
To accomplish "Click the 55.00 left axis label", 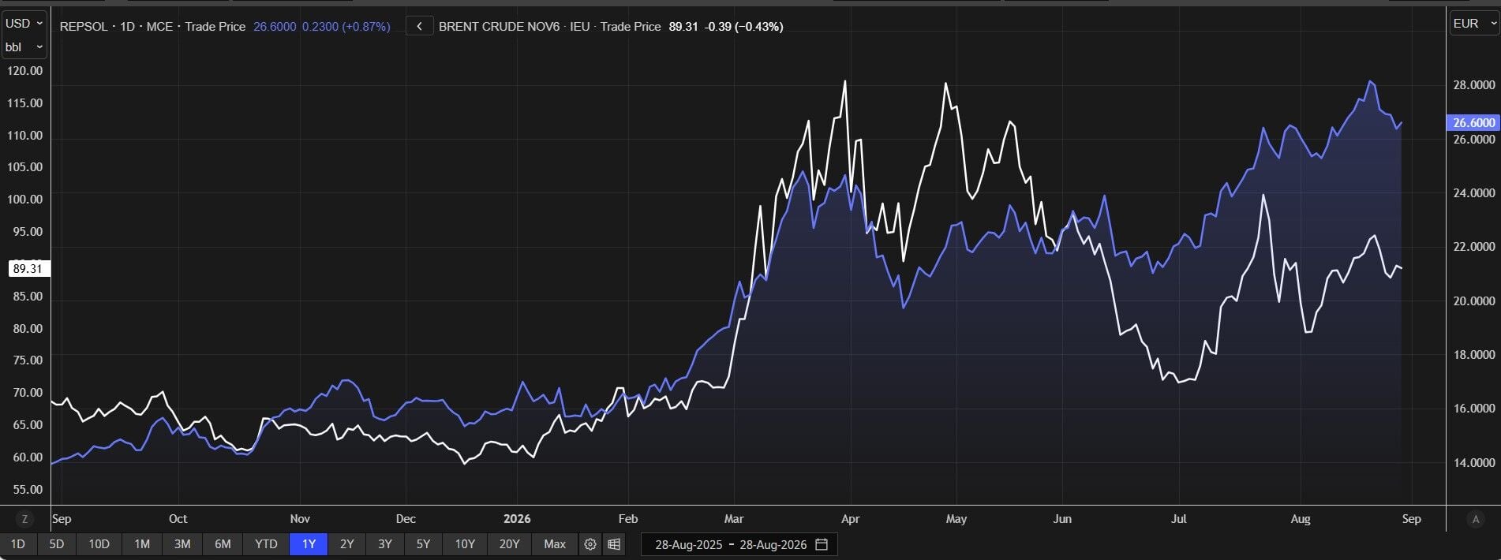I will (28, 490).
